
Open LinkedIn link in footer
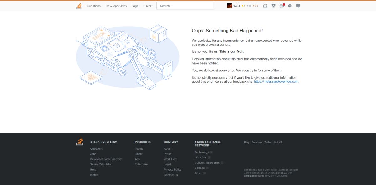[279, 142]
